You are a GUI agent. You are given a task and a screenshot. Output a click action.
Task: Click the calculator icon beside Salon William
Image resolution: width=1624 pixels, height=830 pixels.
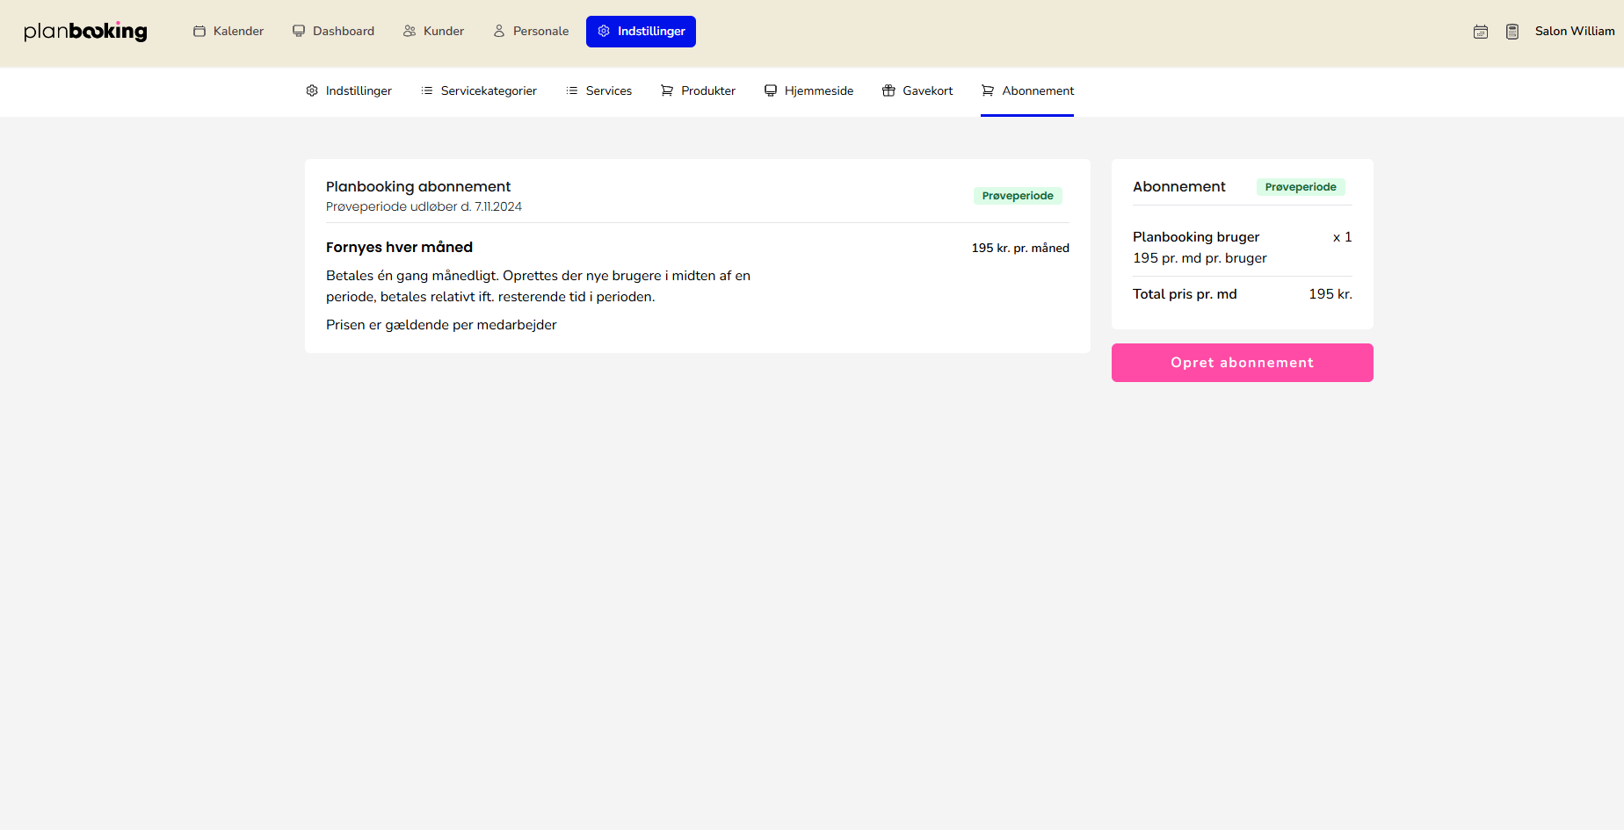1512,32
